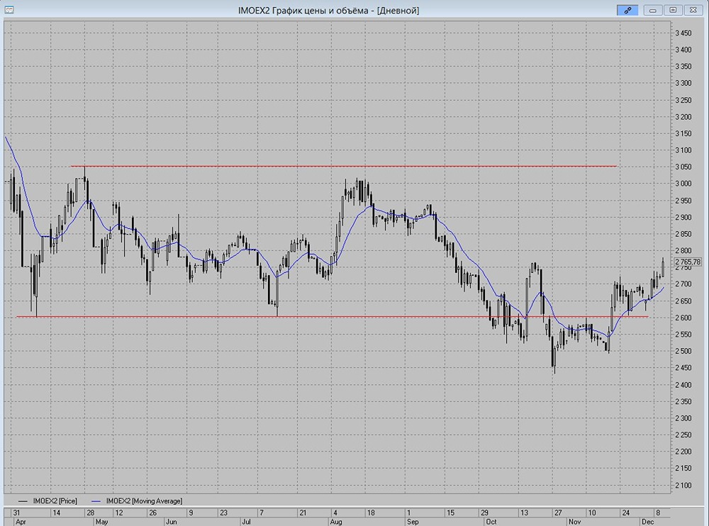The height and width of the screenshot is (526, 709).
Task: Click the chain link icon in title bar
Action: pos(627,10)
